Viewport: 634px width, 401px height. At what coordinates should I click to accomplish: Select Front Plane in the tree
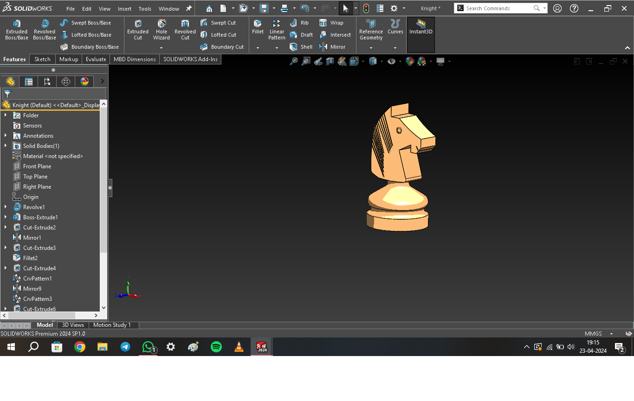pyautogui.click(x=37, y=166)
